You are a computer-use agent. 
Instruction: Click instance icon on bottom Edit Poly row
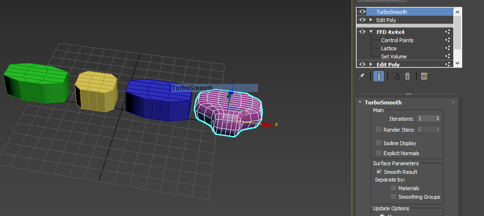pos(447,64)
